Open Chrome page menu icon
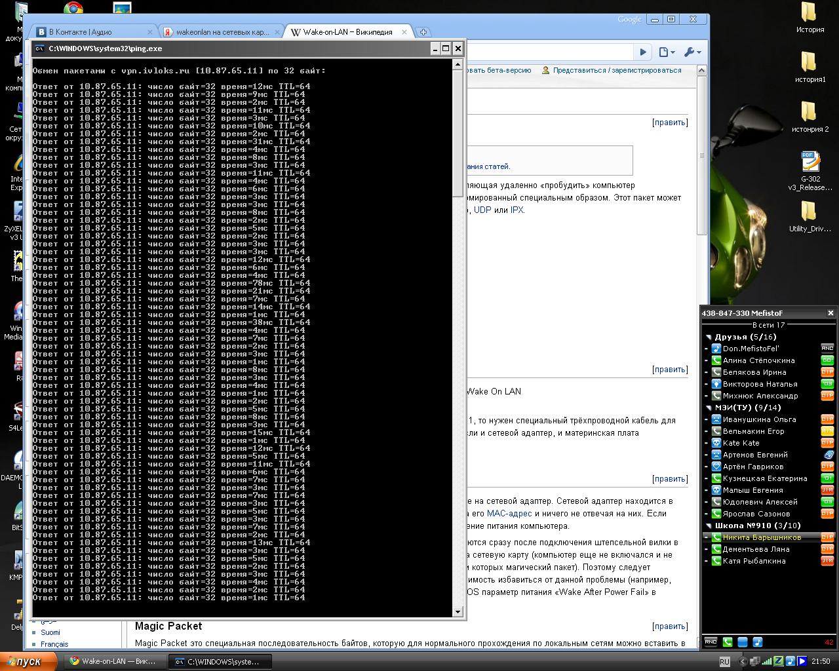Screen dimensions: 839x671 pyautogui.click(x=667, y=52)
